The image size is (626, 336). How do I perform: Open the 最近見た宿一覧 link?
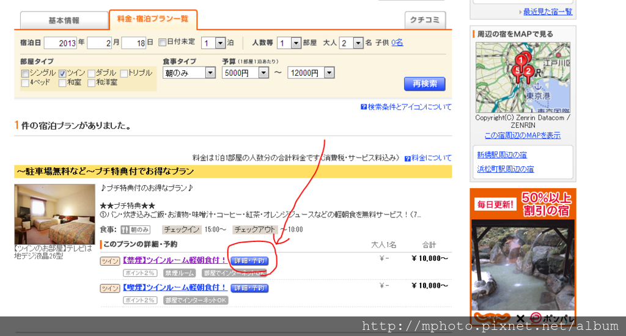click(548, 12)
